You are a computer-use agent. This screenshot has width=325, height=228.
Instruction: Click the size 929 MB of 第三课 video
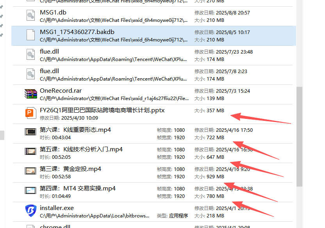point(209,177)
